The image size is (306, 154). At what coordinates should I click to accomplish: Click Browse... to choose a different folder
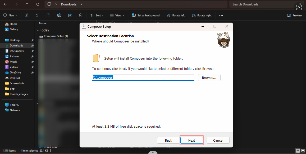pos(209,78)
